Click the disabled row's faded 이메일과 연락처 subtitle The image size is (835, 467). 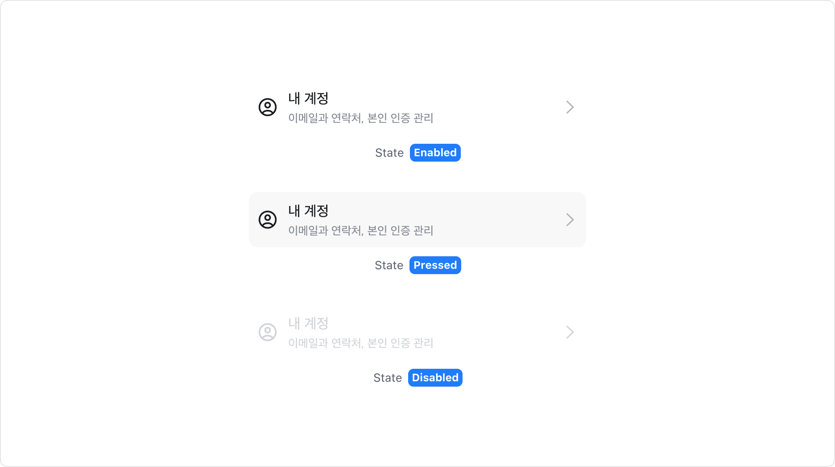360,343
